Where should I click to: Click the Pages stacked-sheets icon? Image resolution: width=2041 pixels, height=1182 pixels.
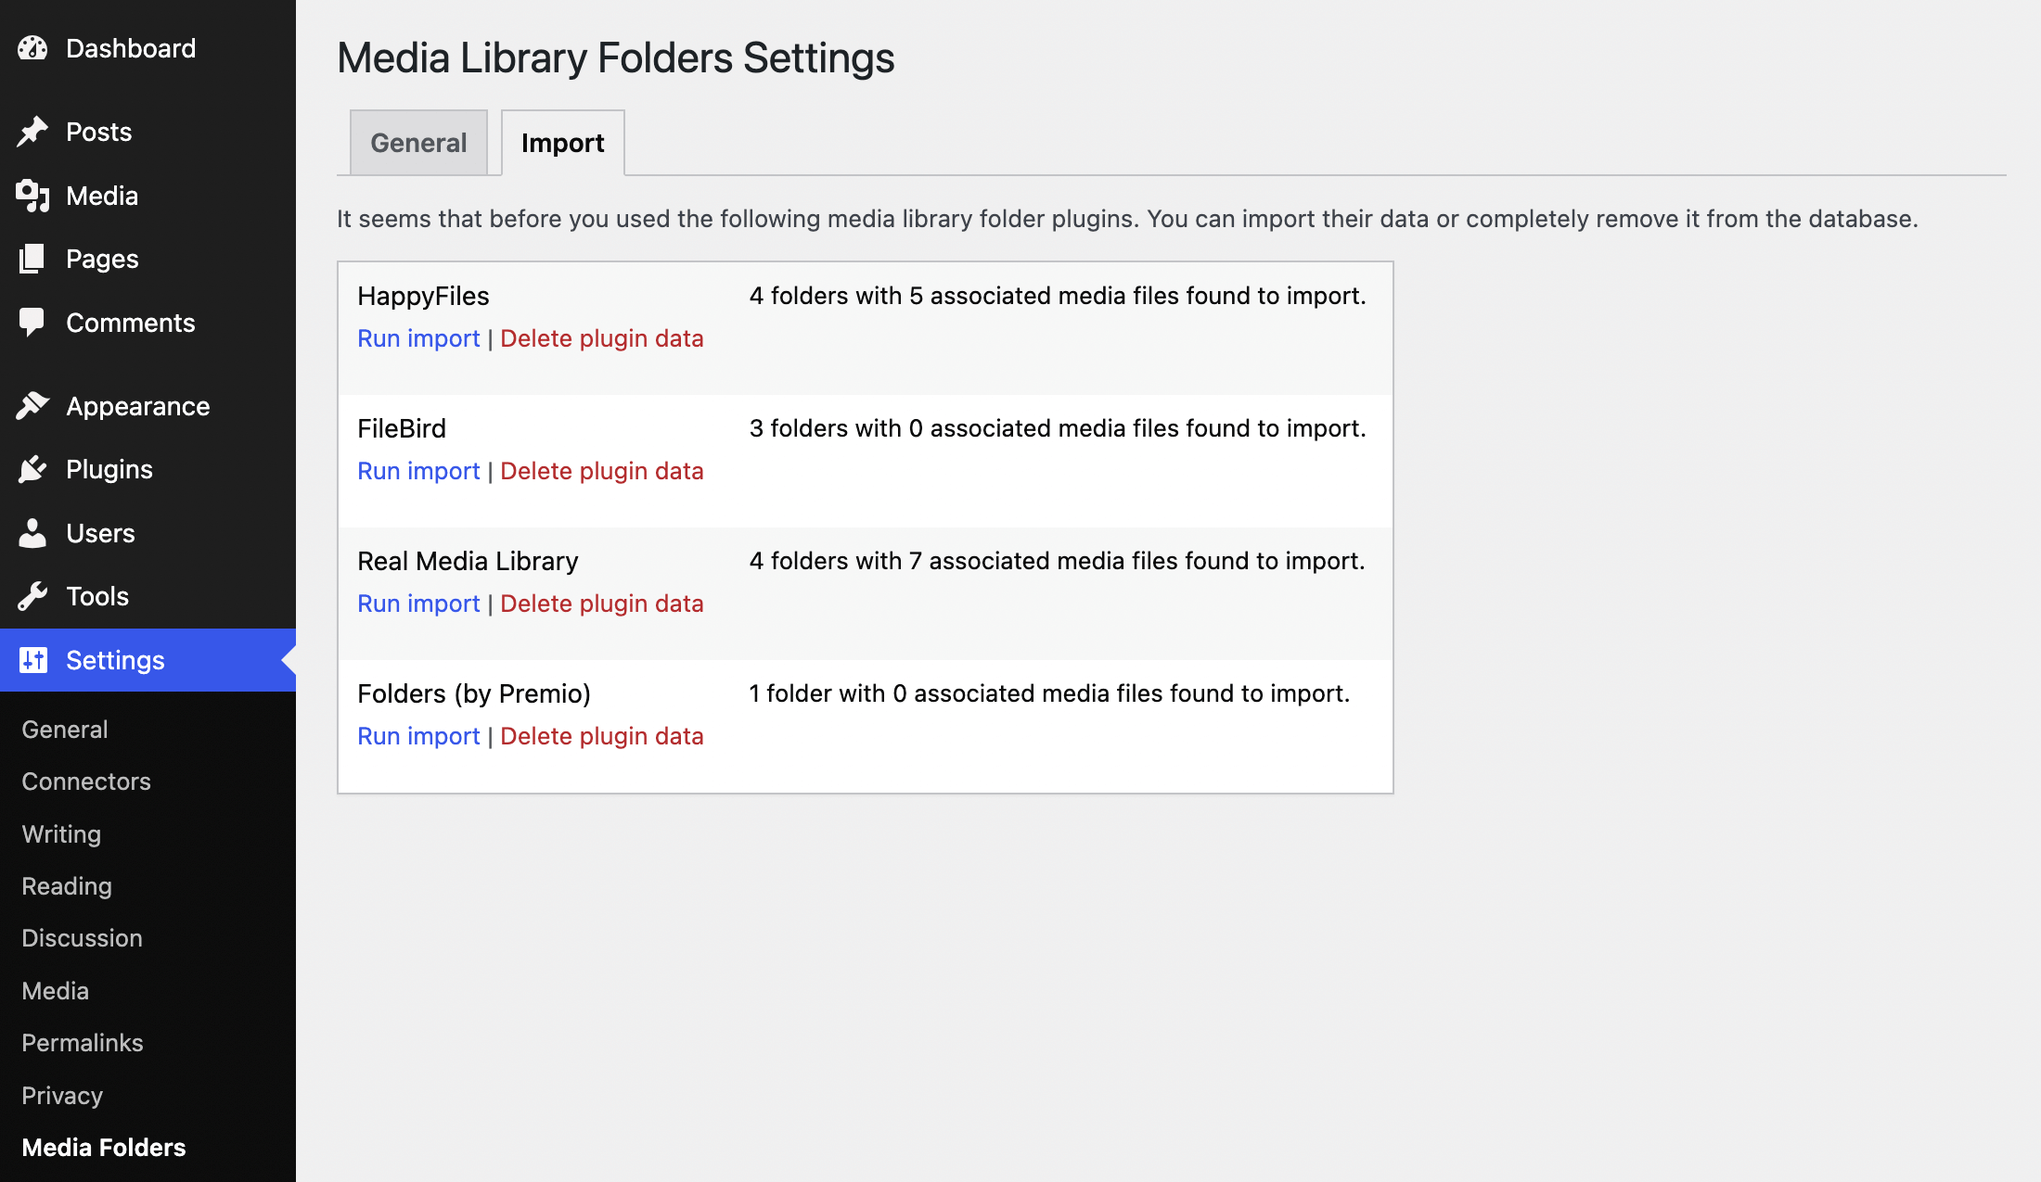click(32, 259)
